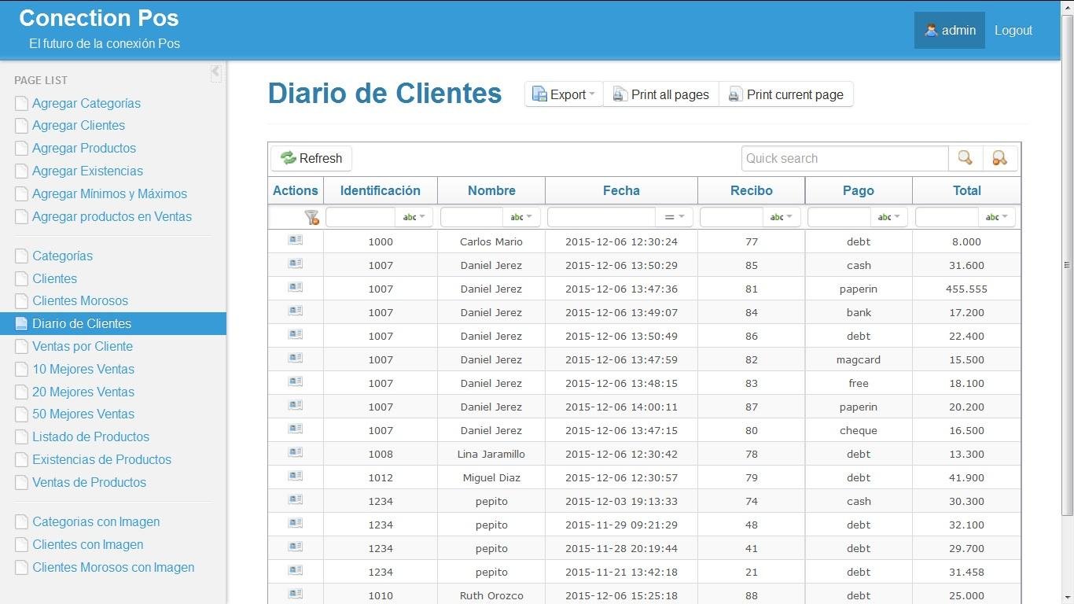Click the detail view icon for Carlos Mario's row

[295, 241]
